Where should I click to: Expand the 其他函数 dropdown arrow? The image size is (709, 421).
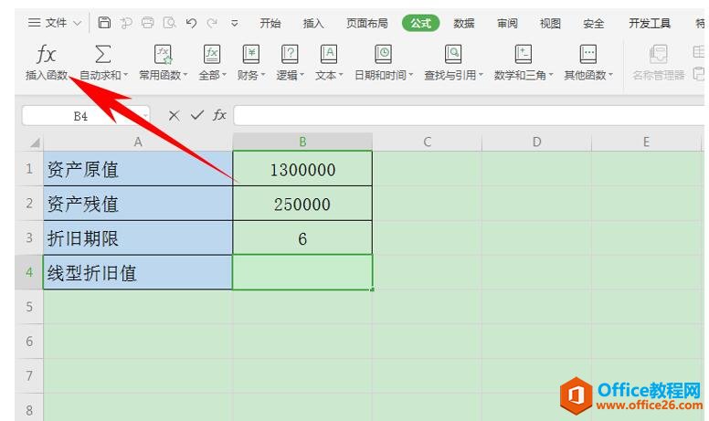coord(610,75)
